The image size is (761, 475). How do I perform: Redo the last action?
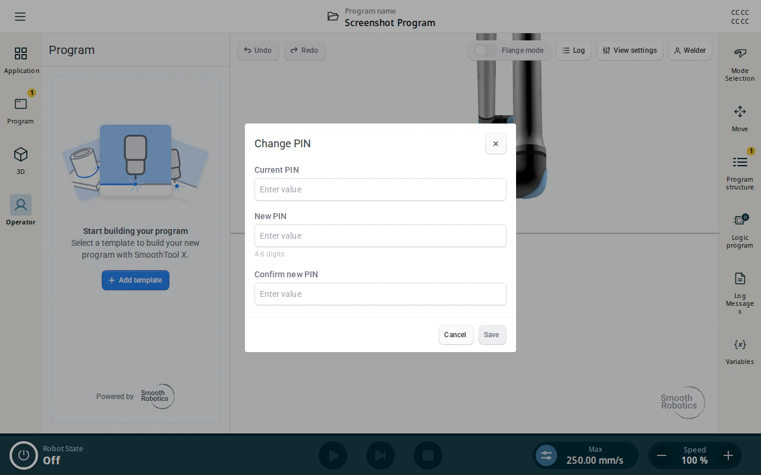pyautogui.click(x=304, y=50)
